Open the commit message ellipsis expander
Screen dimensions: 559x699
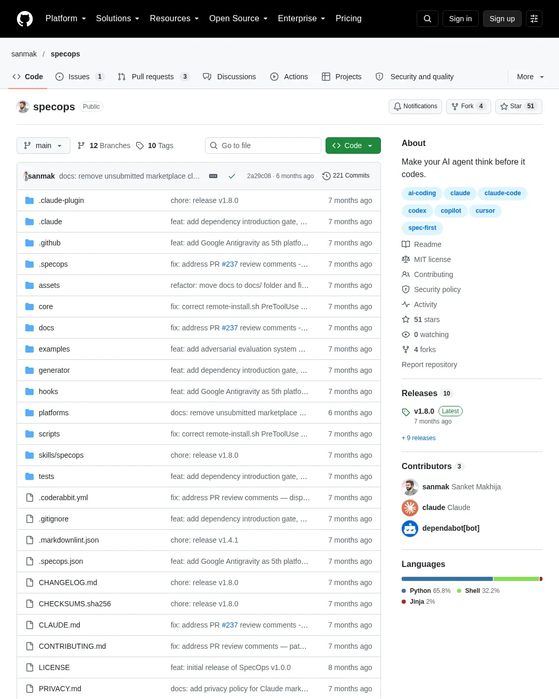coord(213,176)
